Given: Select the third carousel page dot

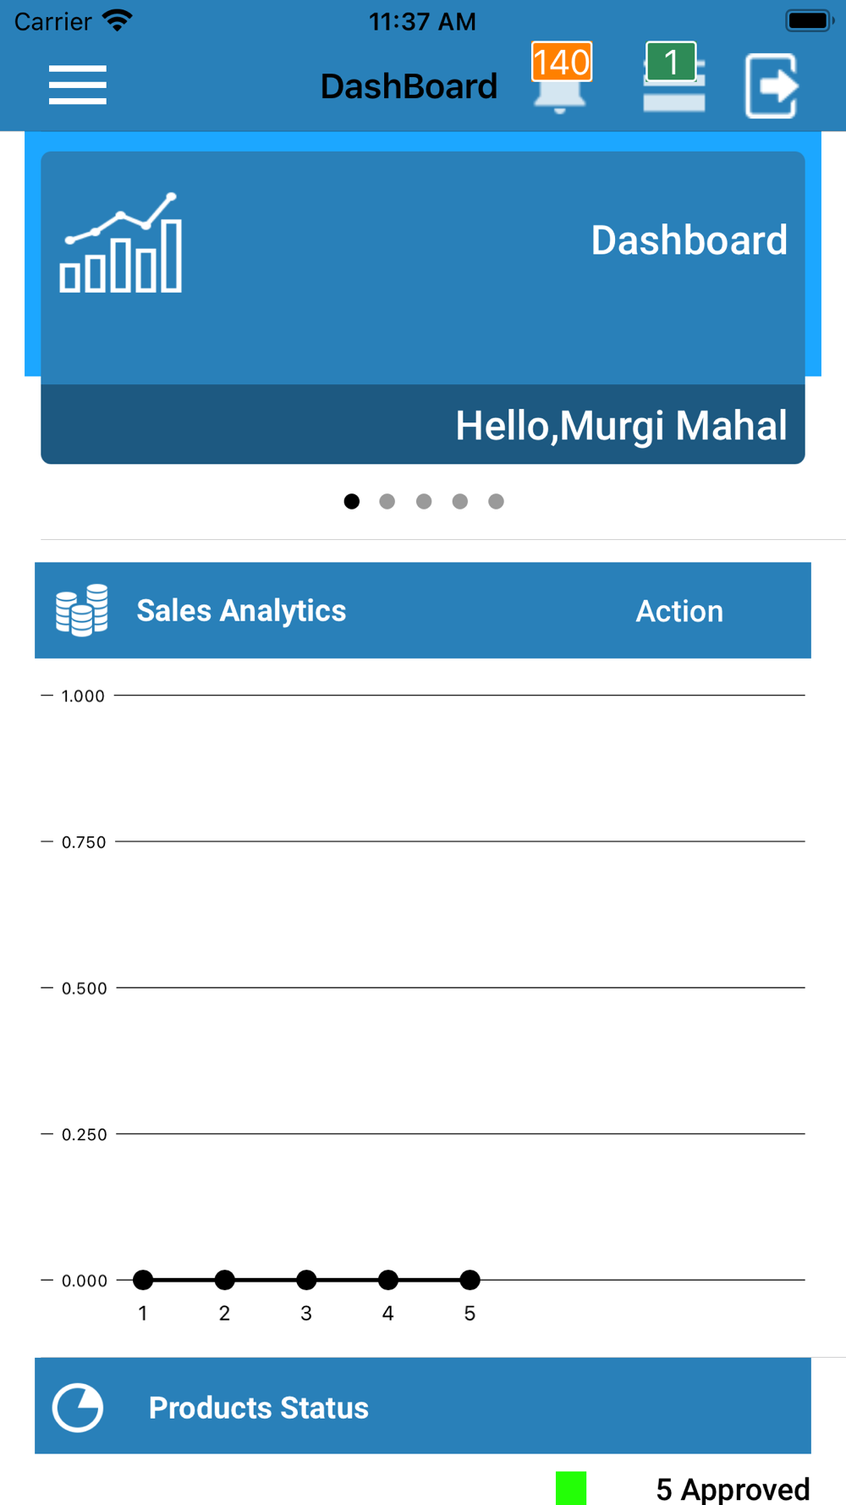Looking at the screenshot, I should (424, 502).
